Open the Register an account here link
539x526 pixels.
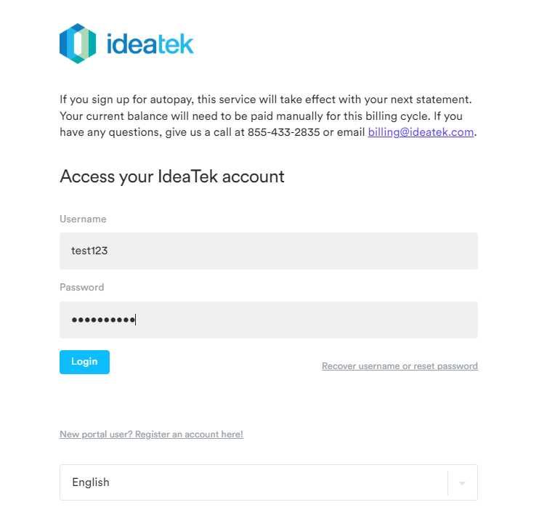(151, 434)
